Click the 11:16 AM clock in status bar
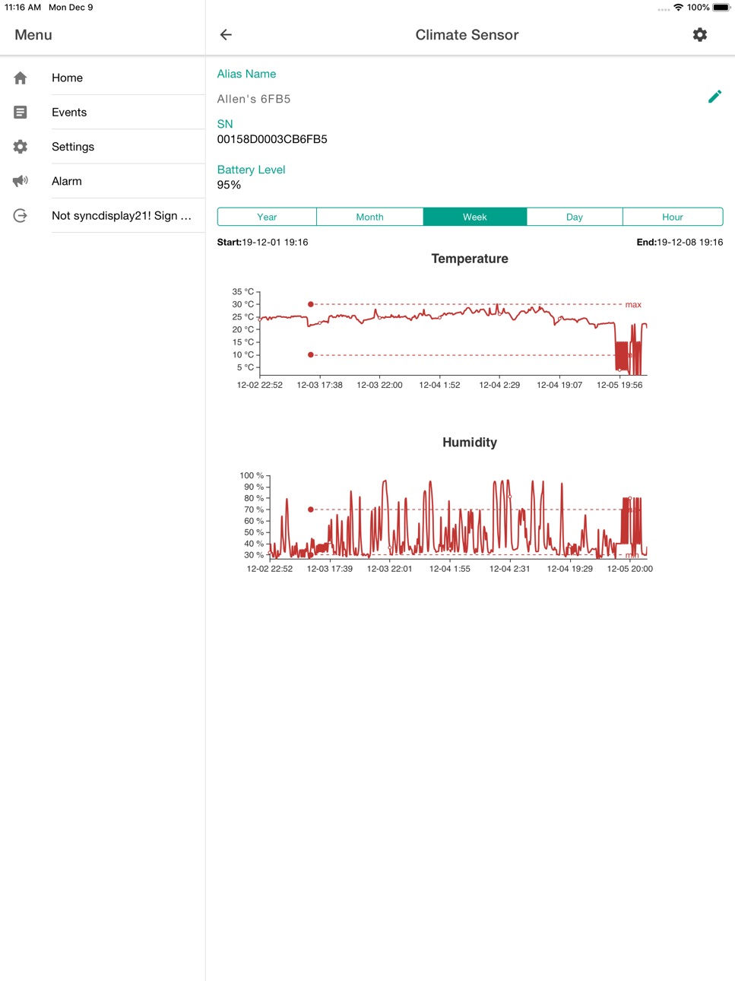This screenshot has height=981, width=735. [23, 8]
